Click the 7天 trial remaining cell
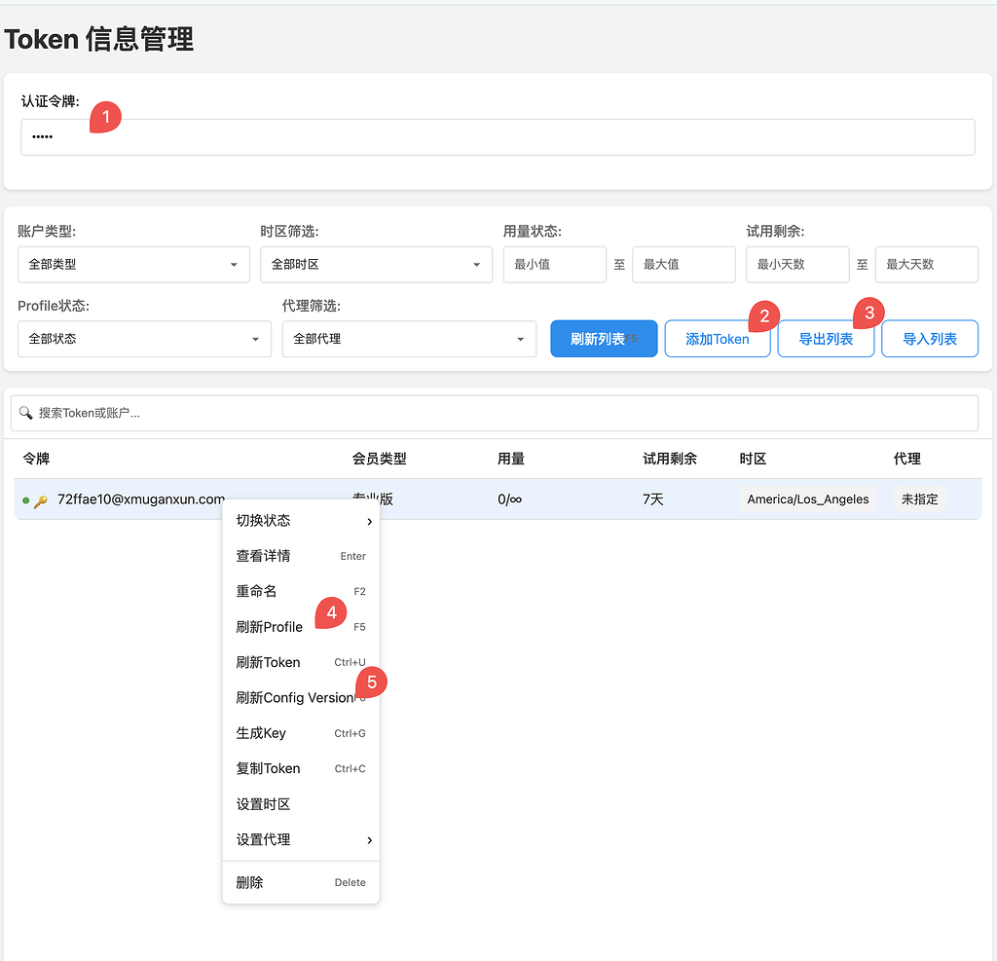997x961 pixels. click(653, 499)
